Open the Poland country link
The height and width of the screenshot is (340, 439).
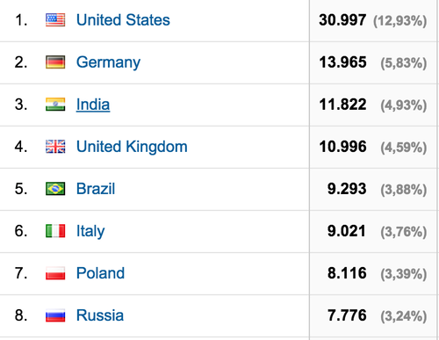tap(100, 273)
